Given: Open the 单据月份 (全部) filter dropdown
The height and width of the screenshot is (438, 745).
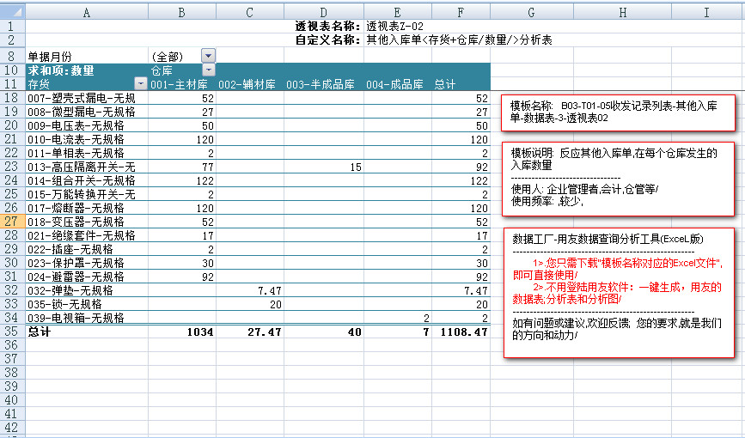Looking at the screenshot, I should tap(208, 56).
